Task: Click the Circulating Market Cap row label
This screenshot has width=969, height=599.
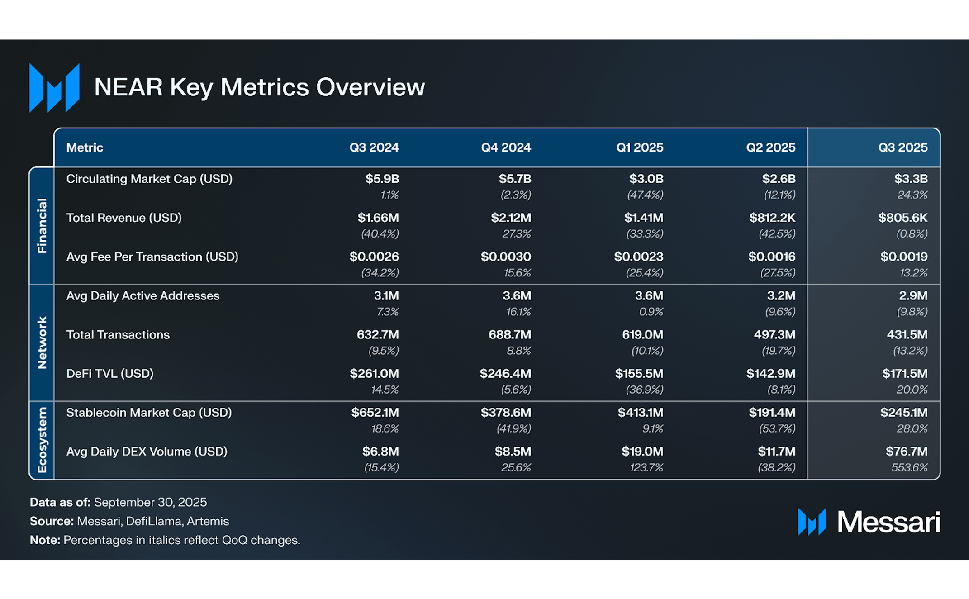Action: (x=149, y=179)
